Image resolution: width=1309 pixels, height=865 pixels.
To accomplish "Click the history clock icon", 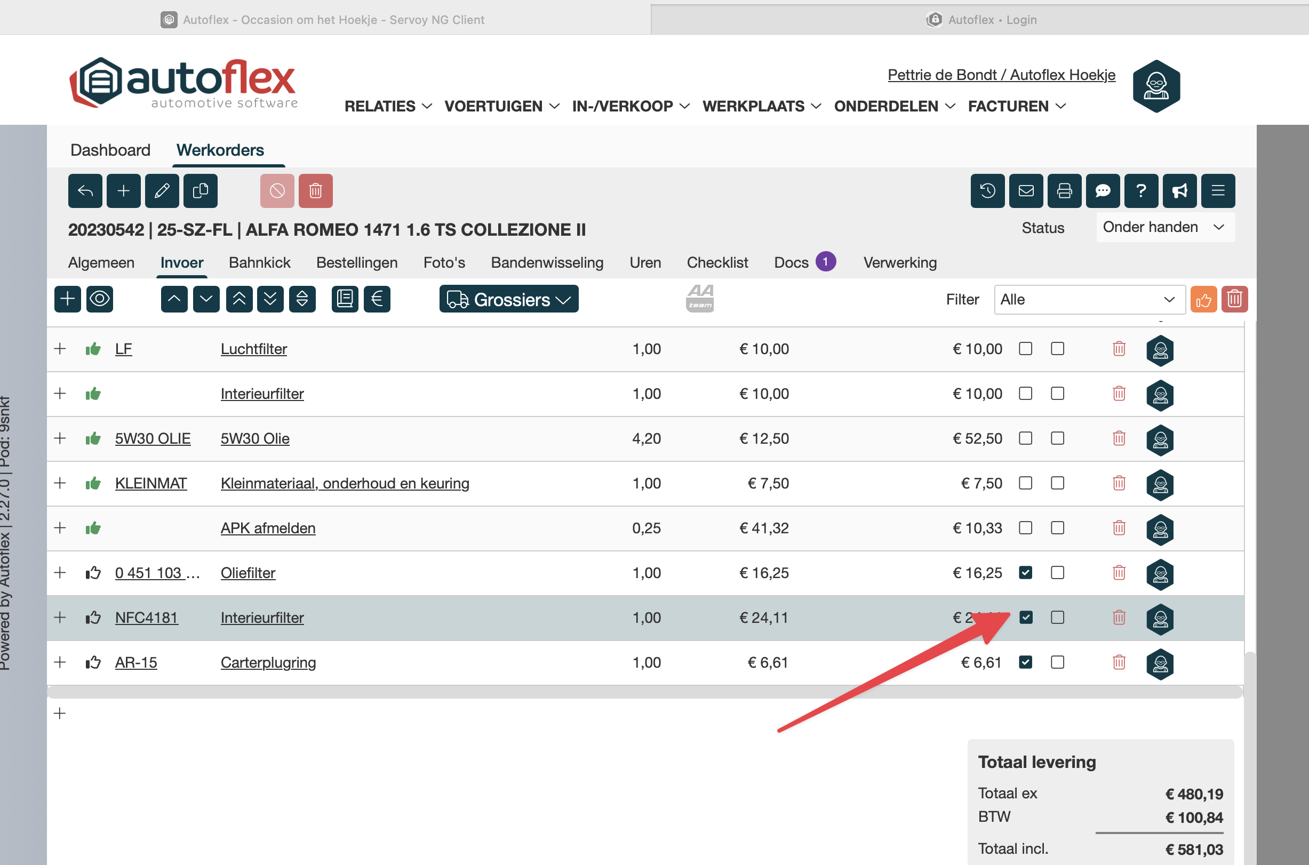I will pyautogui.click(x=987, y=191).
